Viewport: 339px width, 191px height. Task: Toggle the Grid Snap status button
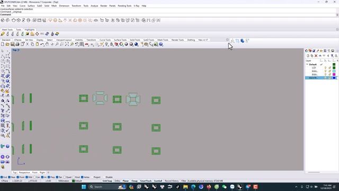point(107,181)
